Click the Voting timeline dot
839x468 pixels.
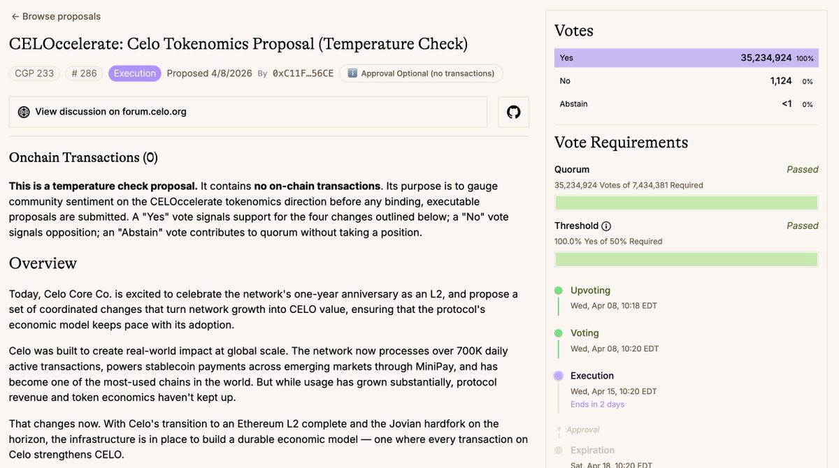[558, 333]
